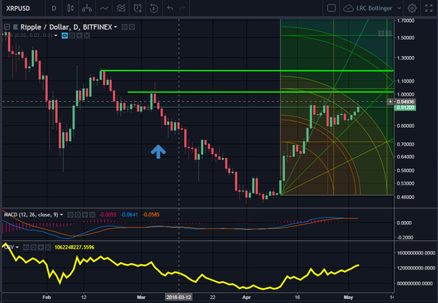Enter fullscreen chart mode
The image size is (438, 303).
tap(429, 8)
